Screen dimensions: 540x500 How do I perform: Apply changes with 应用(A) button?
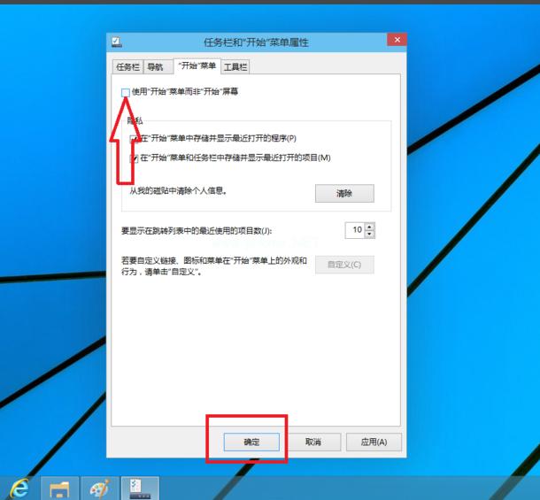point(374,442)
